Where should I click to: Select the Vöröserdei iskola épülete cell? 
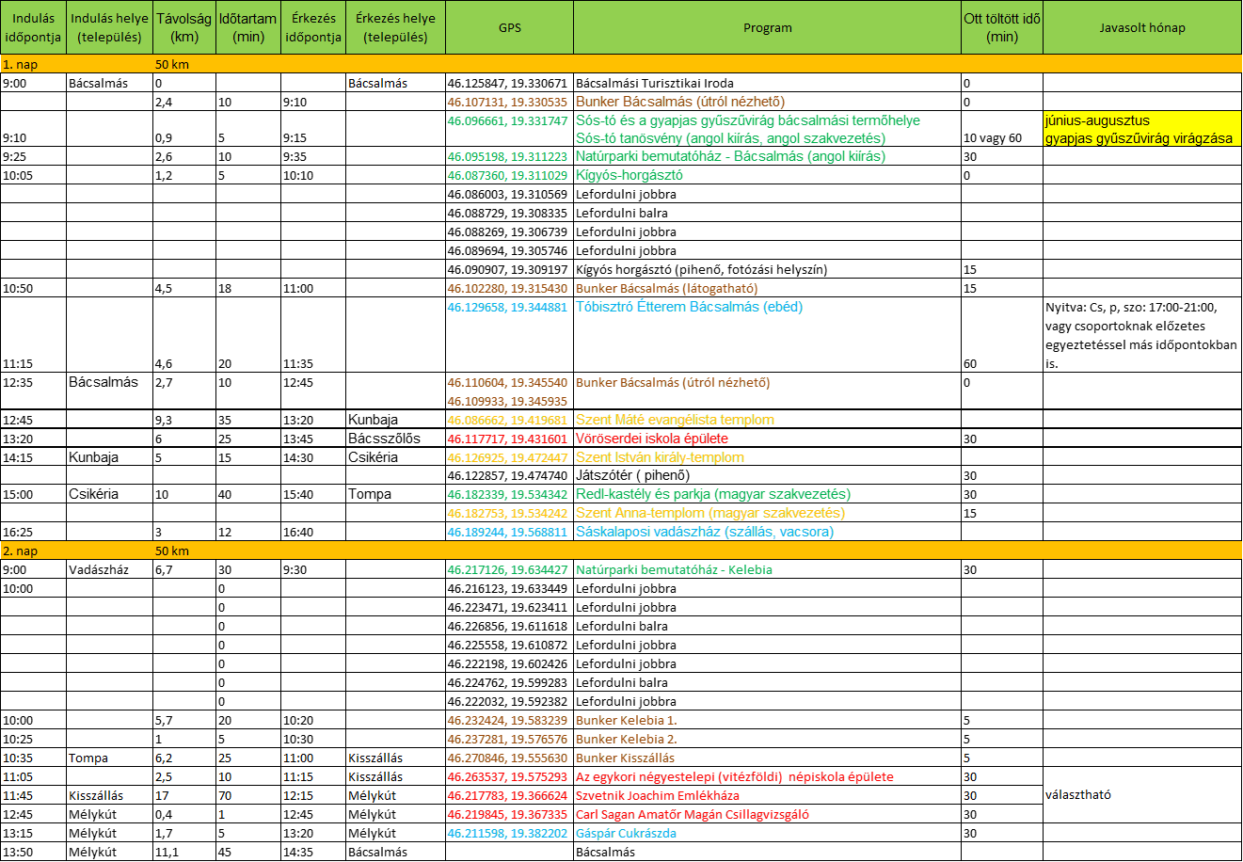652,439
